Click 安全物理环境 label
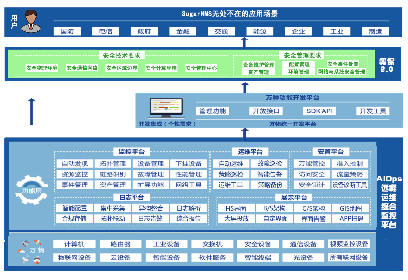This screenshot has height=280, width=408. (x=42, y=68)
